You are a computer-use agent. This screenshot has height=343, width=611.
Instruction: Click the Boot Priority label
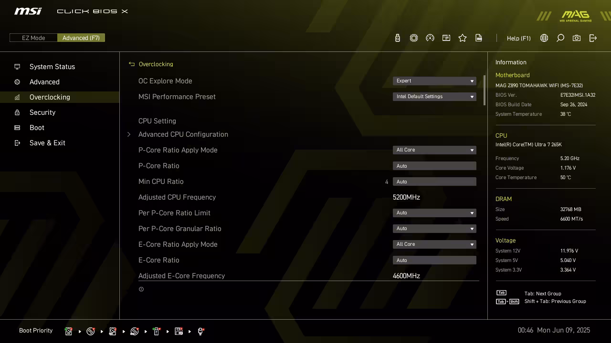click(36, 331)
